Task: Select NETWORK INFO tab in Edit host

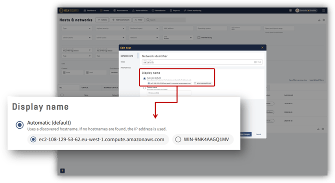Action: pyautogui.click(x=127, y=56)
